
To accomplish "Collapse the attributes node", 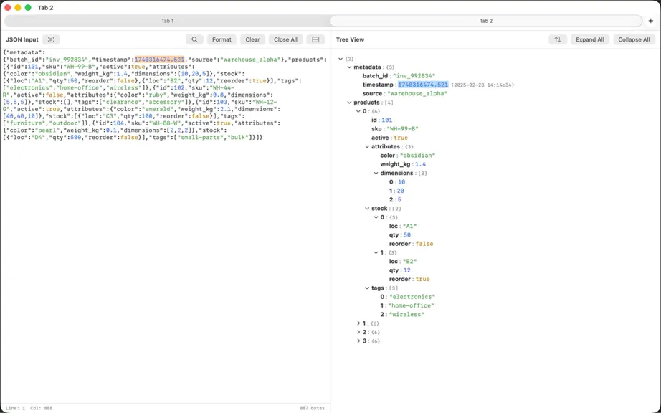I will 367,147.
